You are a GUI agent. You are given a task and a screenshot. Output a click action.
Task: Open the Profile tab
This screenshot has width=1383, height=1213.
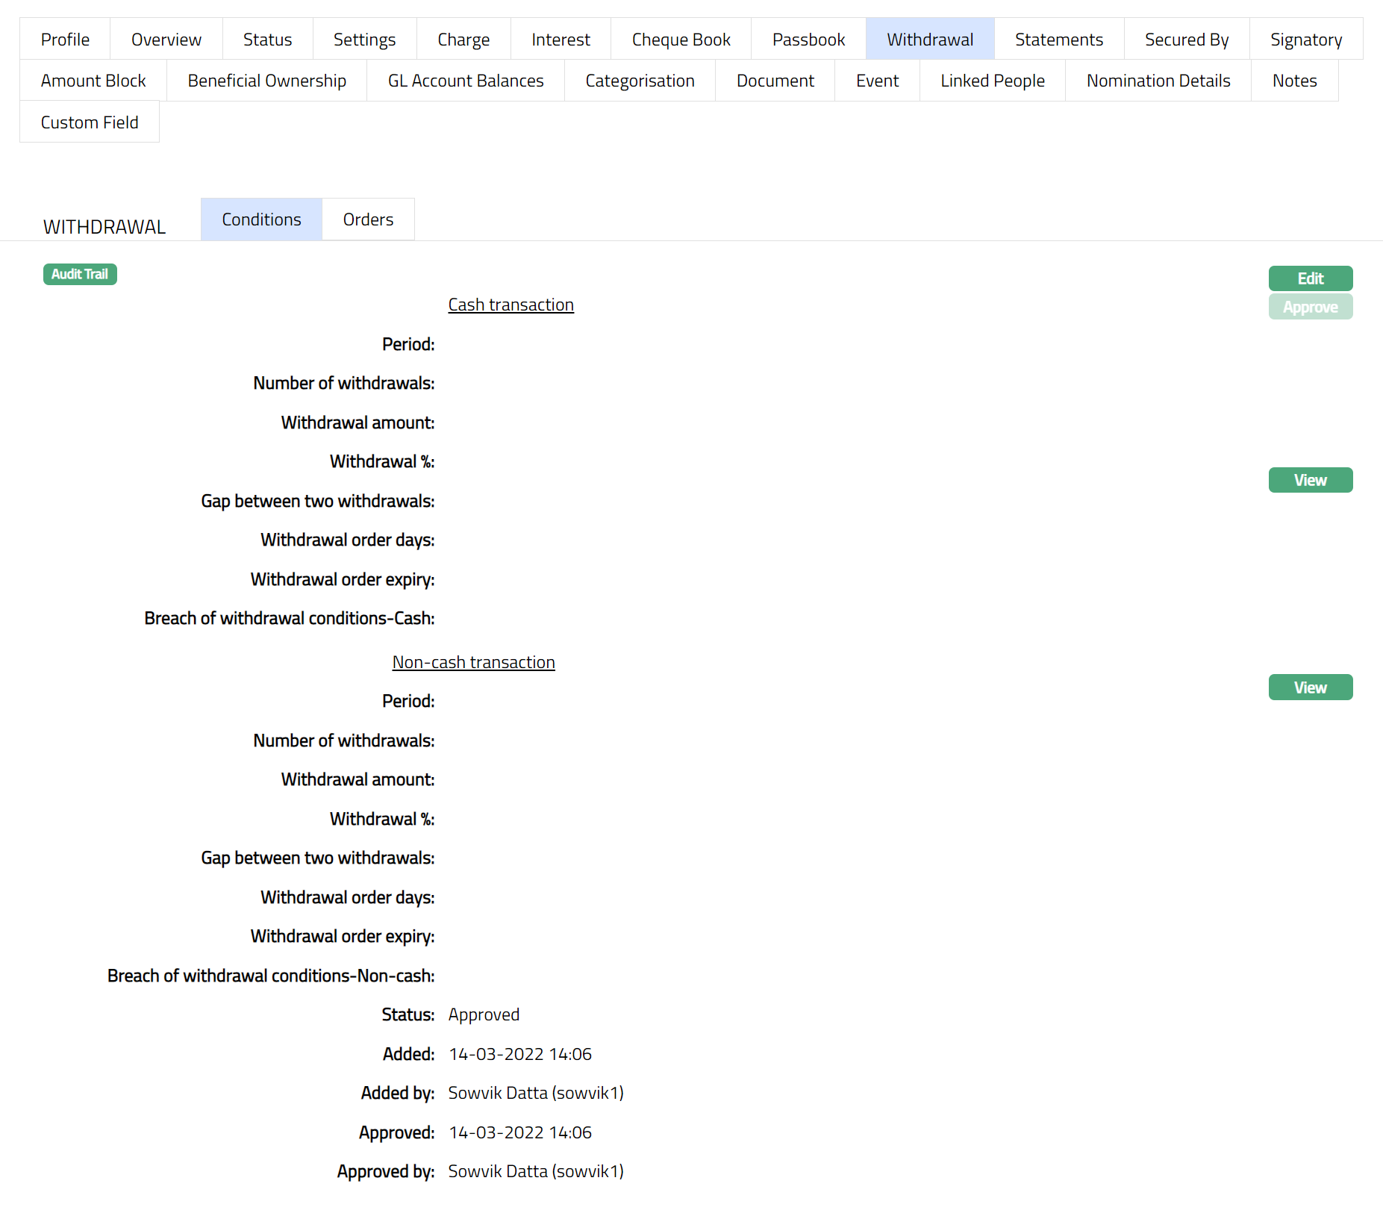65,40
